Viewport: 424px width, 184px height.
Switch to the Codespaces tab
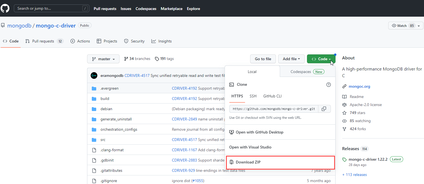click(x=308, y=72)
